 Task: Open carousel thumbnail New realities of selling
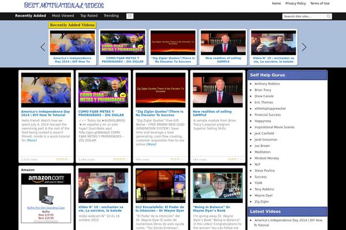(223, 43)
